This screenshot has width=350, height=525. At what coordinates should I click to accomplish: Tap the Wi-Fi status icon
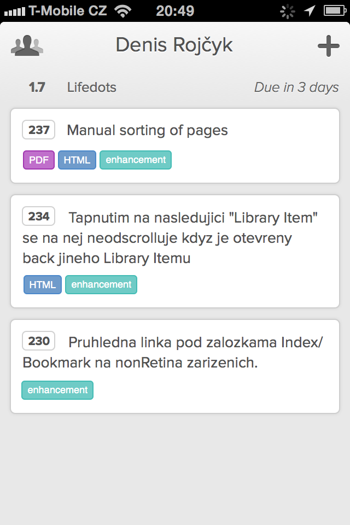point(123,11)
